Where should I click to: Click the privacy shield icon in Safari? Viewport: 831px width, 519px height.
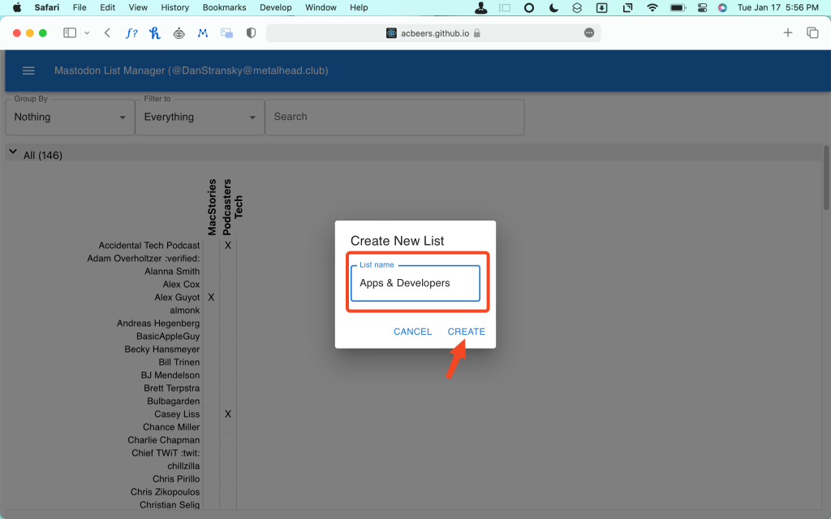[249, 32]
